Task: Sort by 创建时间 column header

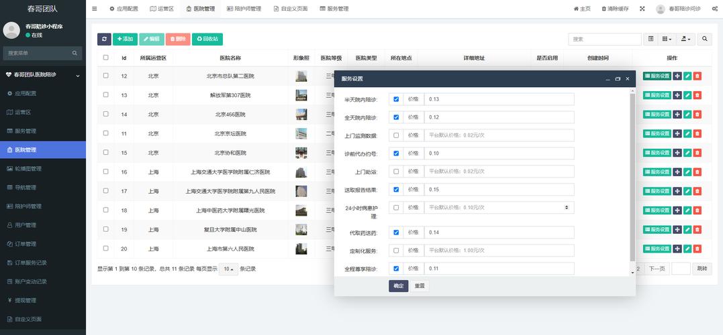Action: click(597, 58)
